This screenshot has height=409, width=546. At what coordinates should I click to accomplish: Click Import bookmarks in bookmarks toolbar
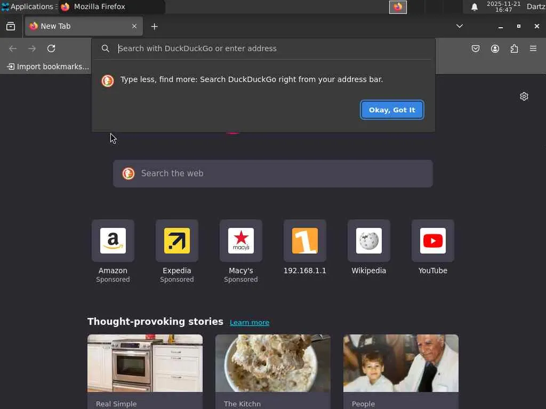coord(48,67)
